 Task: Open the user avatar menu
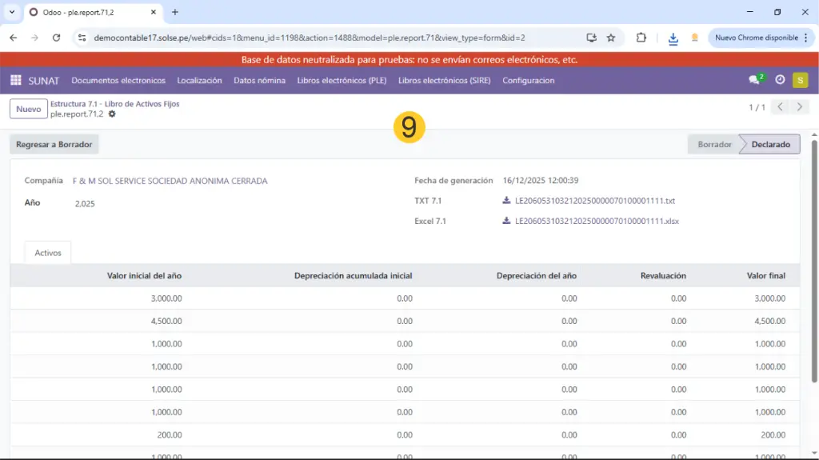point(800,80)
